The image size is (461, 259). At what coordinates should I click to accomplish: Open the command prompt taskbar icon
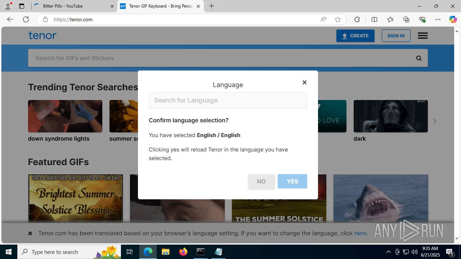pos(201,252)
